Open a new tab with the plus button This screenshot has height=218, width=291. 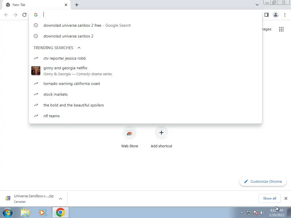77,5
